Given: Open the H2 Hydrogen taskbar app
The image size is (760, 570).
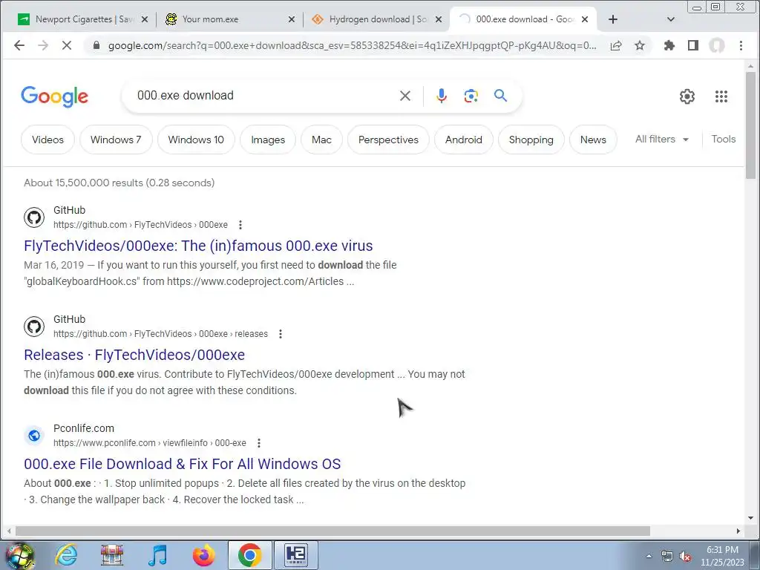Looking at the screenshot, I should 296,555.
